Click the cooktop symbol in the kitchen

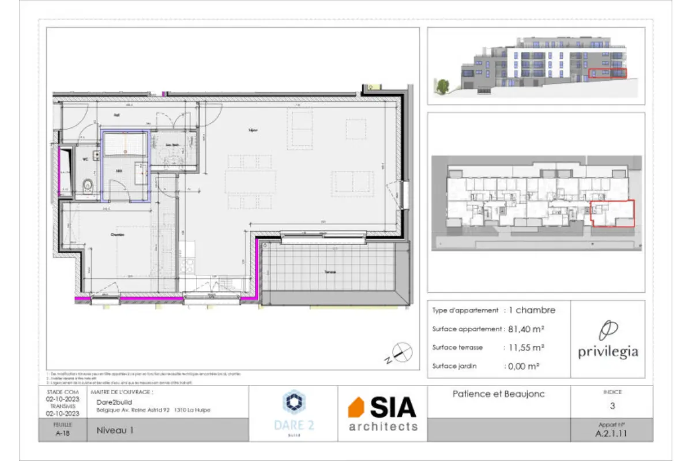pos(188,265)
